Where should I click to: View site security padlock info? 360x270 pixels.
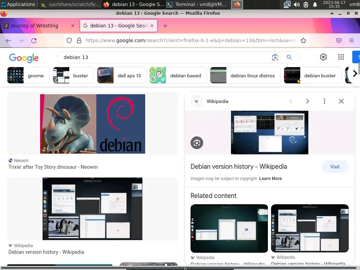pos(79,41)
